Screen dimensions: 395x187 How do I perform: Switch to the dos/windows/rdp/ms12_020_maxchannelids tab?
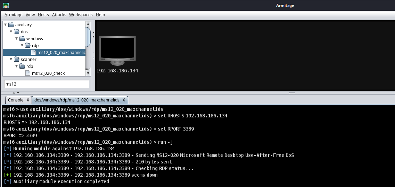pos(77,100)
